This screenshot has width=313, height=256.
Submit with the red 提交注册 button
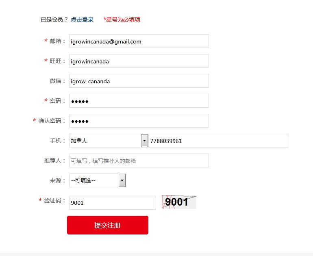pos(108,225)
